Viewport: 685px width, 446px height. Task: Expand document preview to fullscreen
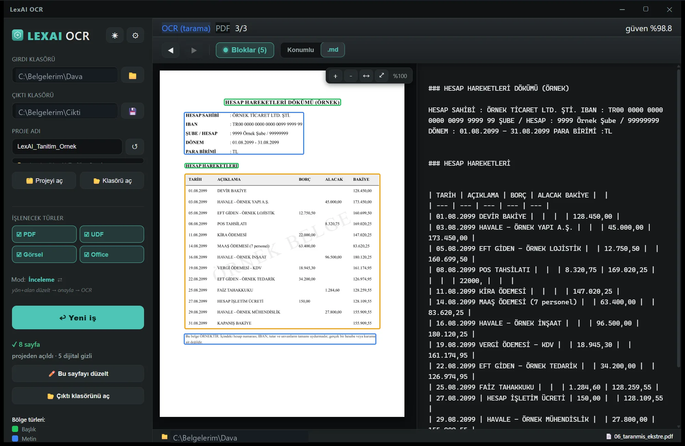pos(382,76)
